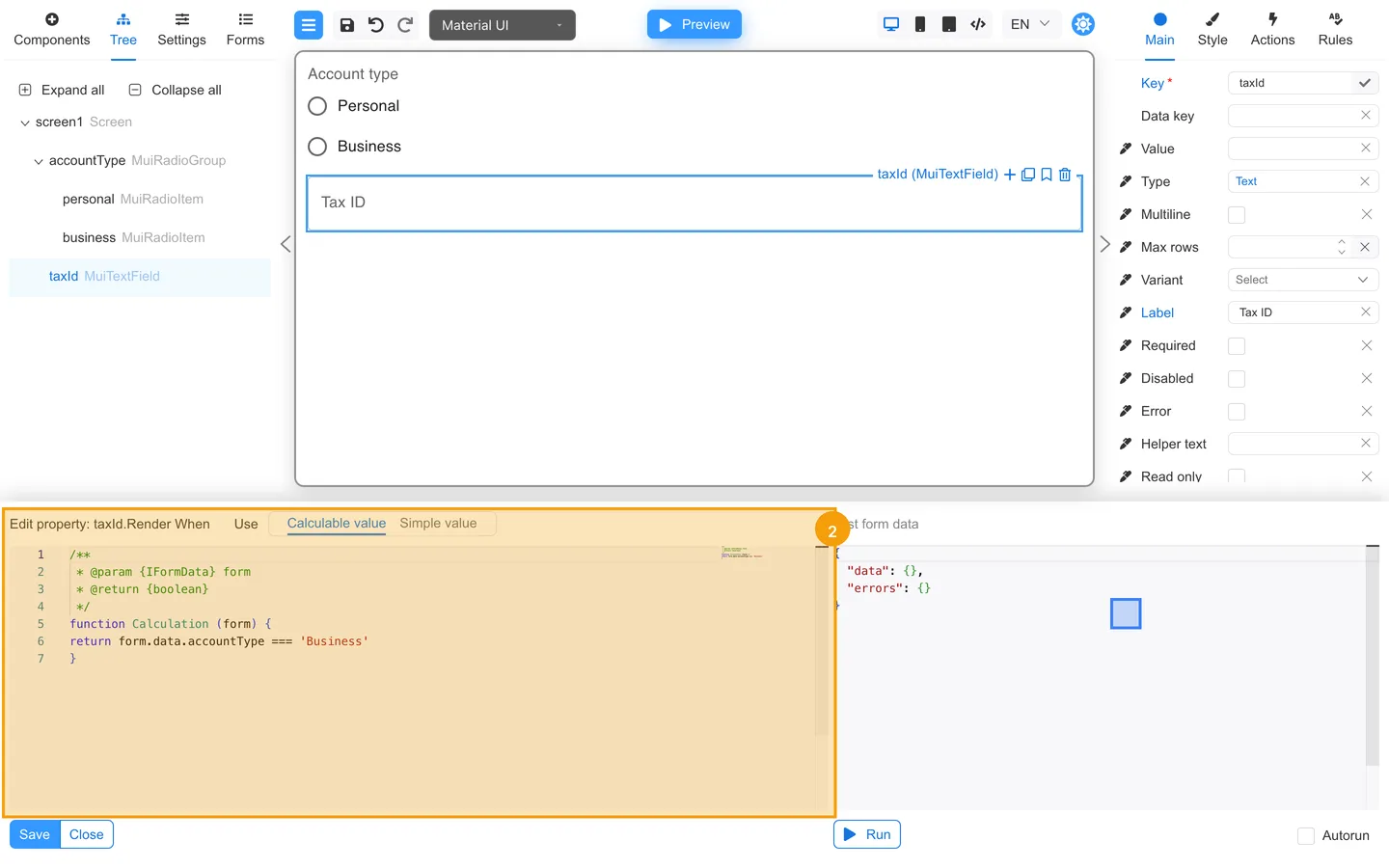Enable the Multiline checkbox

click(x=1237, y=215)
